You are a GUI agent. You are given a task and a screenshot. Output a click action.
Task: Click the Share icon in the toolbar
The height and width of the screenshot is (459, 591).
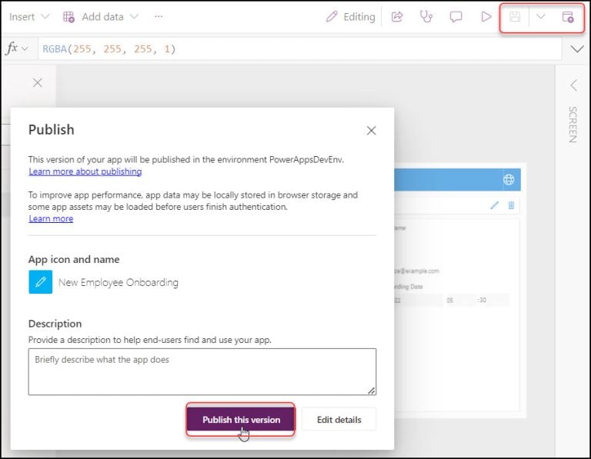(x=397, y=16)
